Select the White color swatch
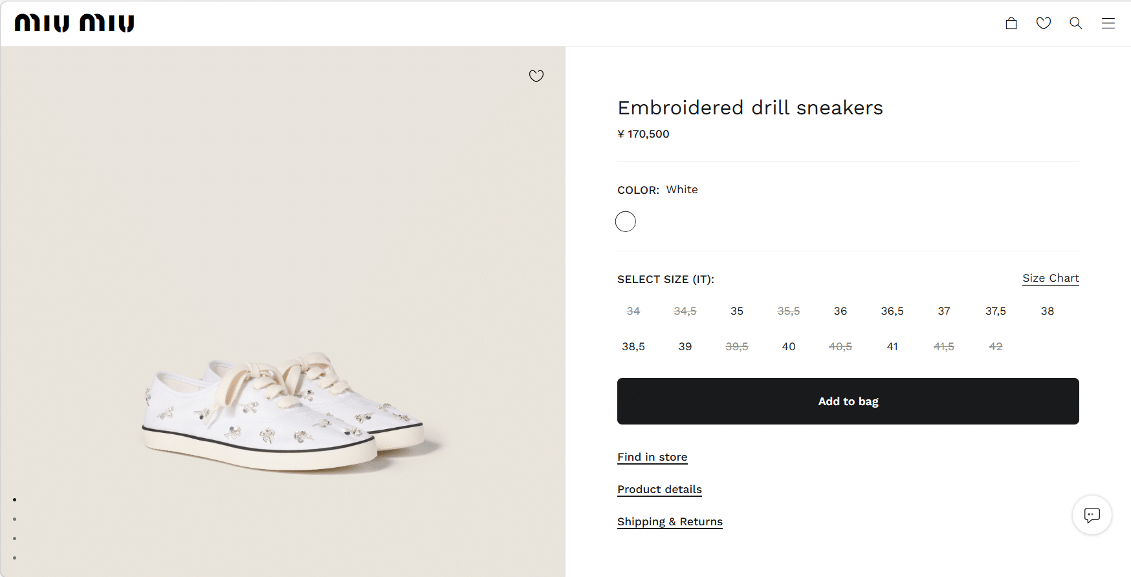Viewport: 1131px width, 577px height. tap(626, 222)
